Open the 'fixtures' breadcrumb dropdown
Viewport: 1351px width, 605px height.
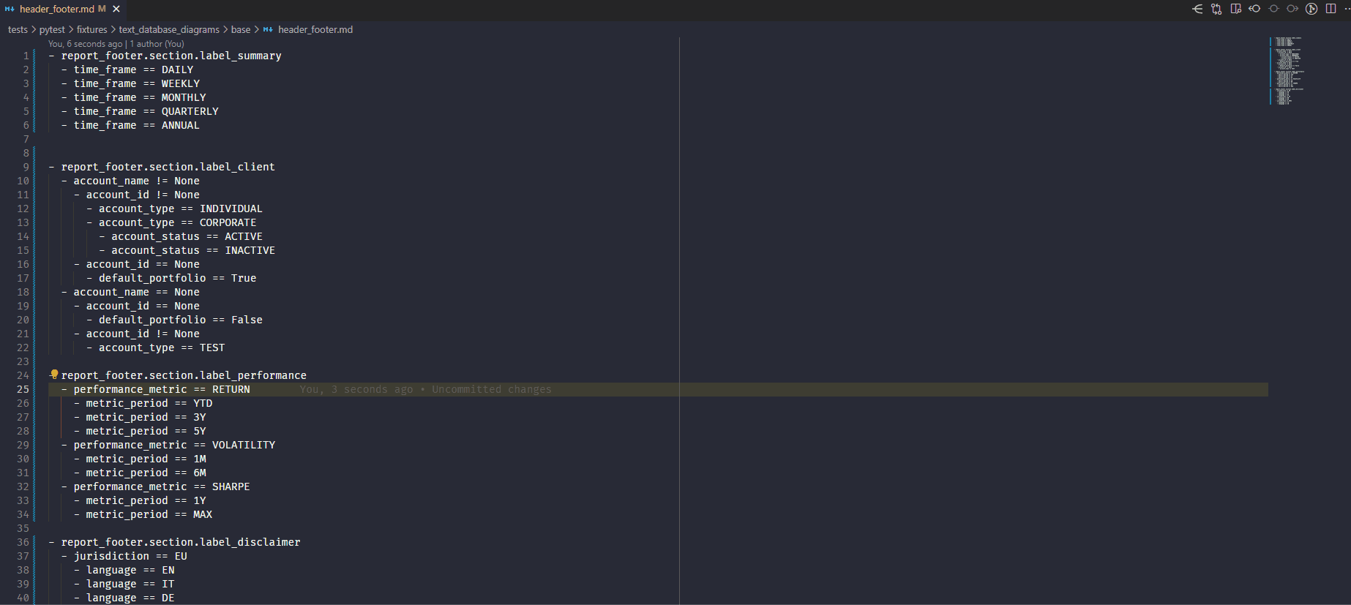click(91, 29)
